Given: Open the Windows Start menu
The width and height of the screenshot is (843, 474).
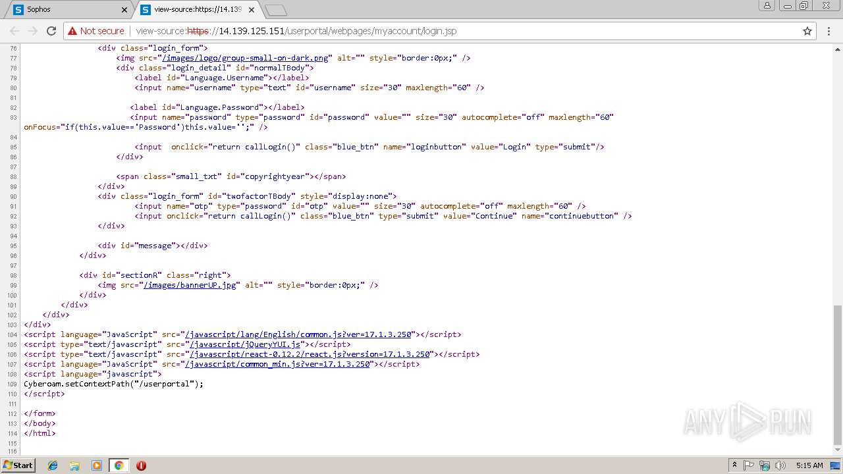Looking at the screenshot, I should click(x=18, y=465).
